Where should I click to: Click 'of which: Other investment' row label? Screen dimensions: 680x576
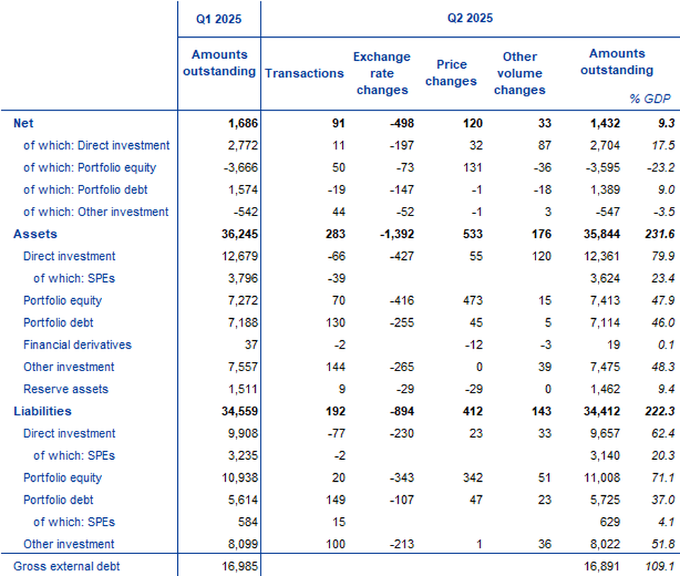(96, 212)
